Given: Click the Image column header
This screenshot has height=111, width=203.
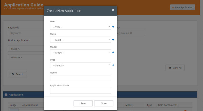Looking at the screenshot, I should pos(13,105).
